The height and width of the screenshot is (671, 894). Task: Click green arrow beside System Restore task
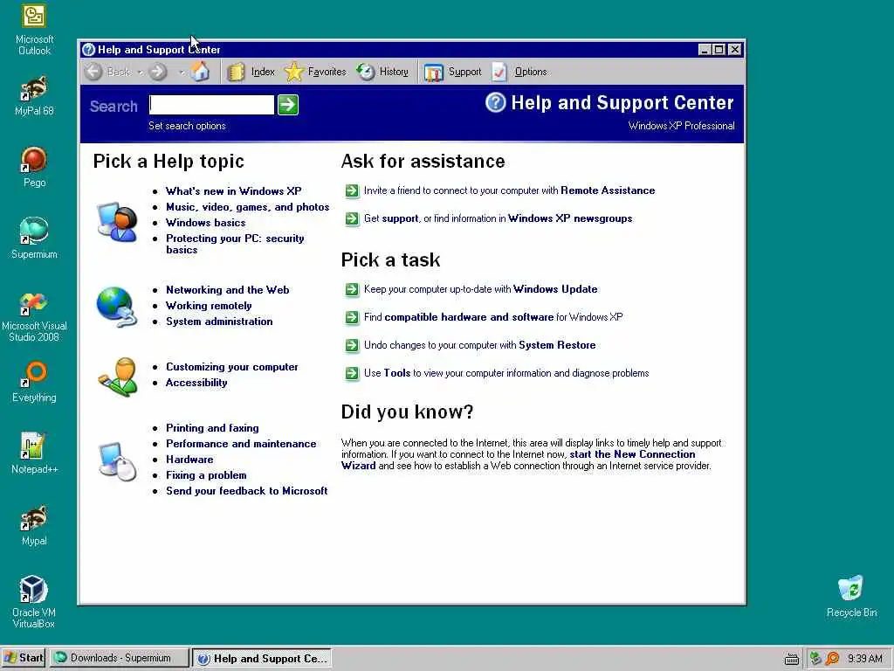tap(353, 345)
